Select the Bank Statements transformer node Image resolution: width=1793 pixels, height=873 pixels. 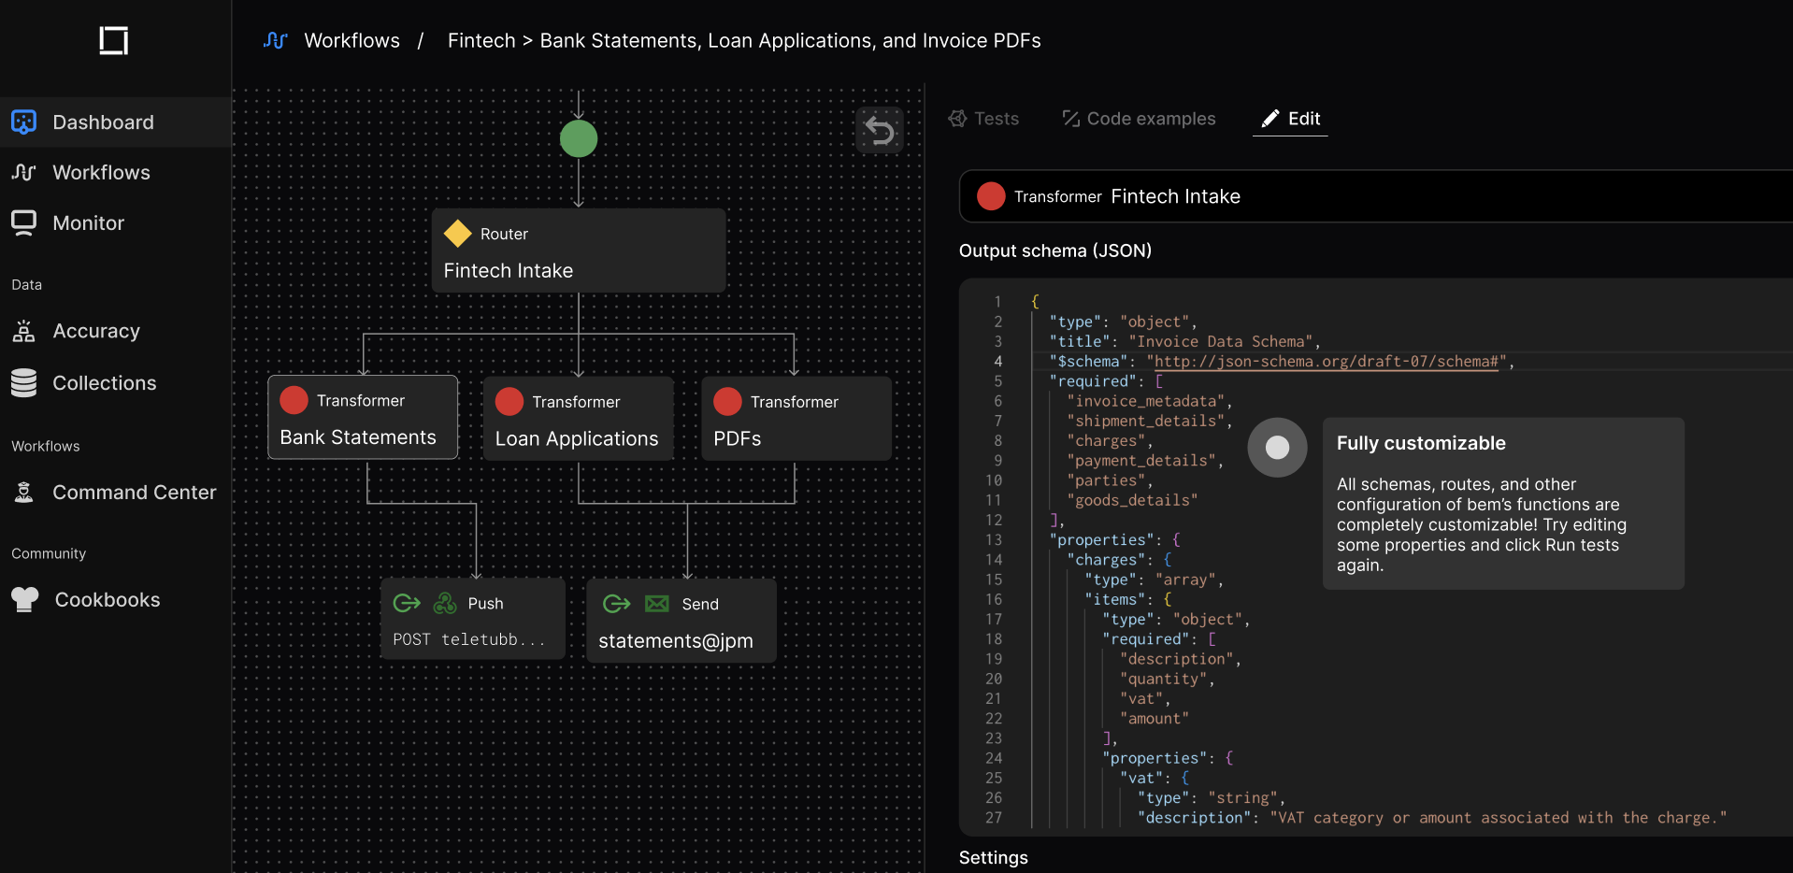(363, 417)
